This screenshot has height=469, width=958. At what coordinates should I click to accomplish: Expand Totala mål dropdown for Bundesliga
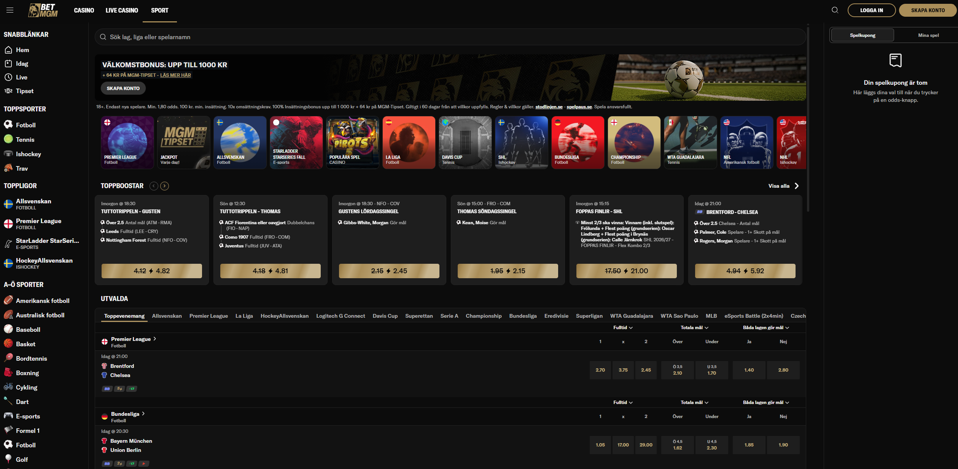coord(694,402)
